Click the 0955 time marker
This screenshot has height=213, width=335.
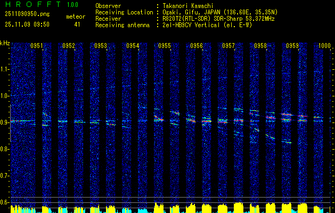coord(165,46)
